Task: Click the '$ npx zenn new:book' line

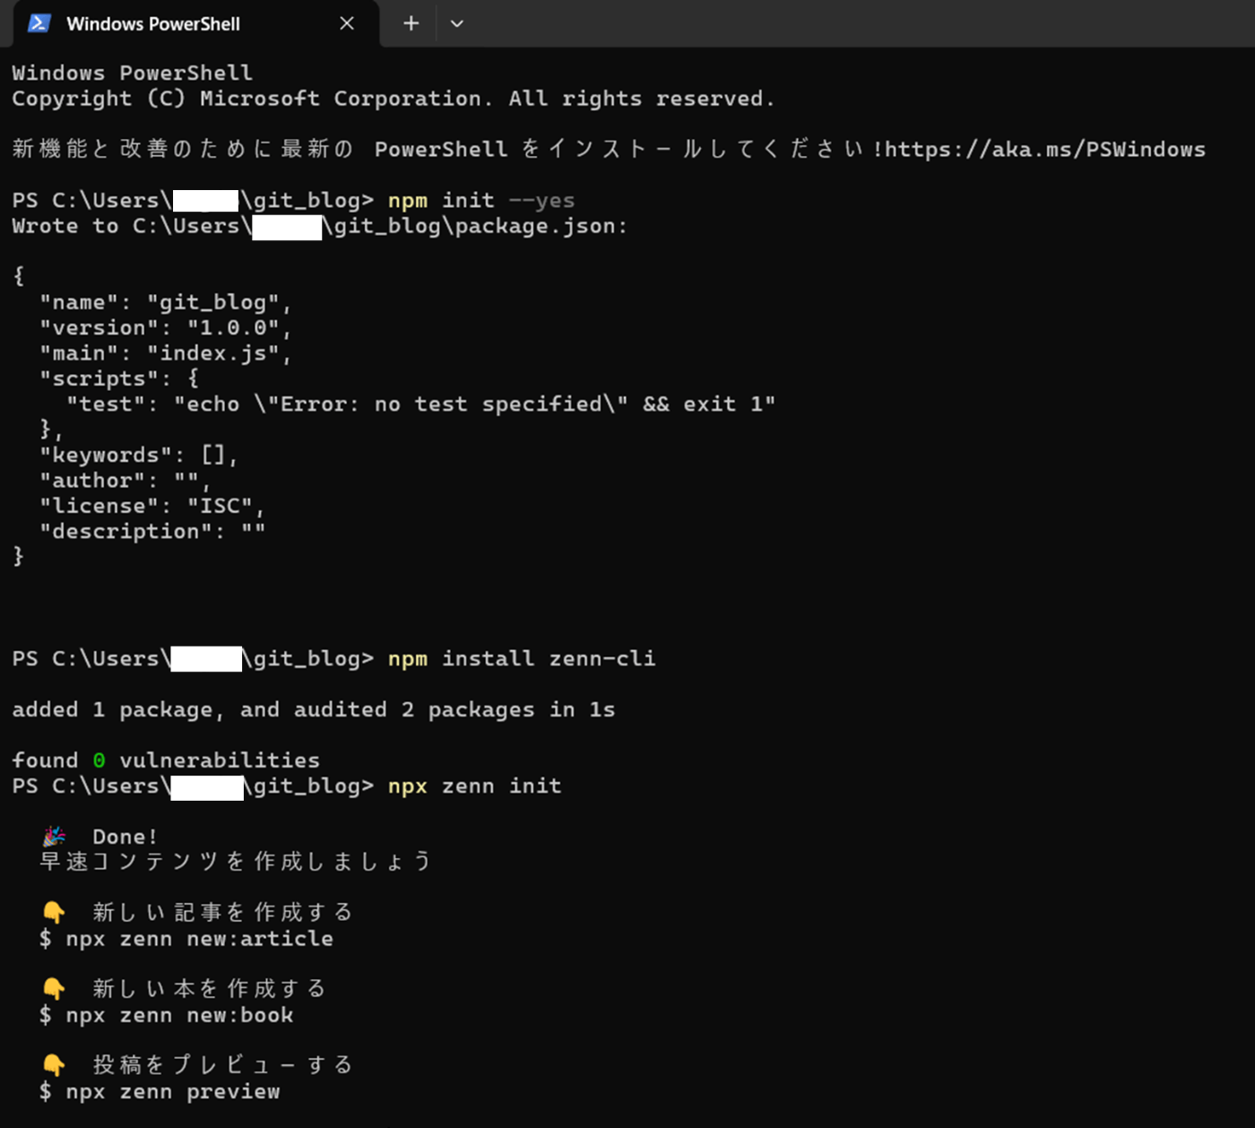Action: (x=167, y=1015)
